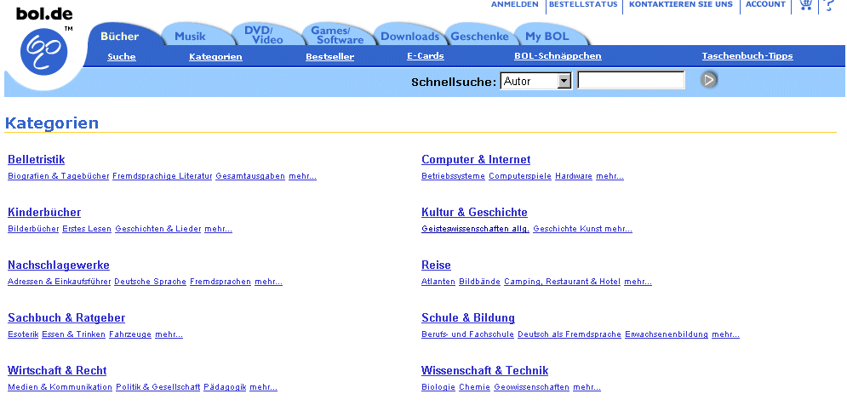The height and width of the screenshot is (411, 847).
Task: Click Fahrzeuge link
Action: (x=130, y=334)
